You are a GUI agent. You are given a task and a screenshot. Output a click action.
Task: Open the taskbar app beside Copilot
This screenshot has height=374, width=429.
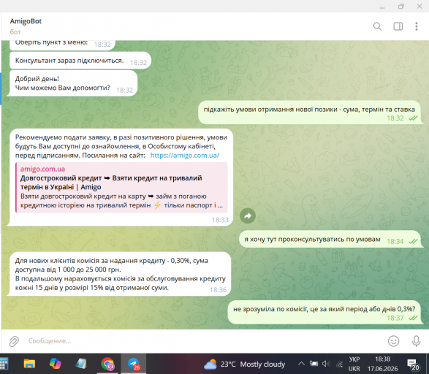click(81, 364)
